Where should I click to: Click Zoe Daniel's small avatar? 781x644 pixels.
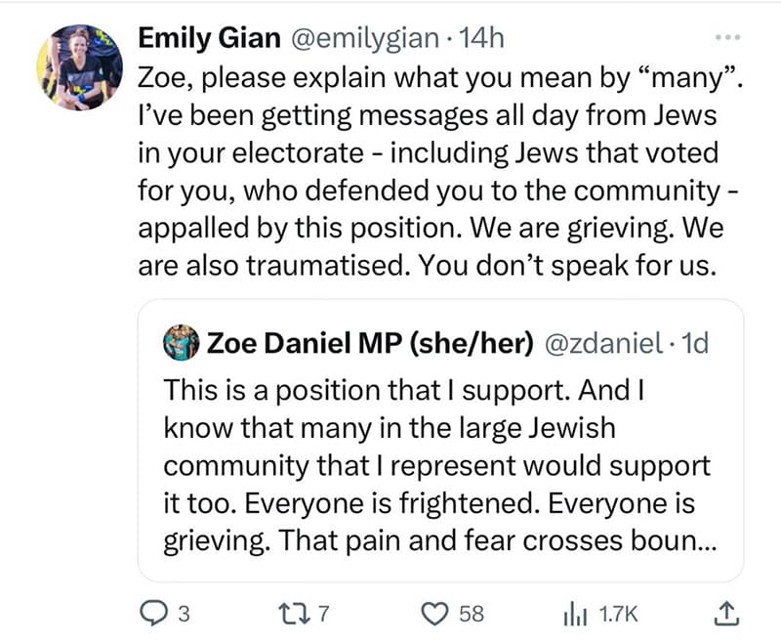pos(182,342)
